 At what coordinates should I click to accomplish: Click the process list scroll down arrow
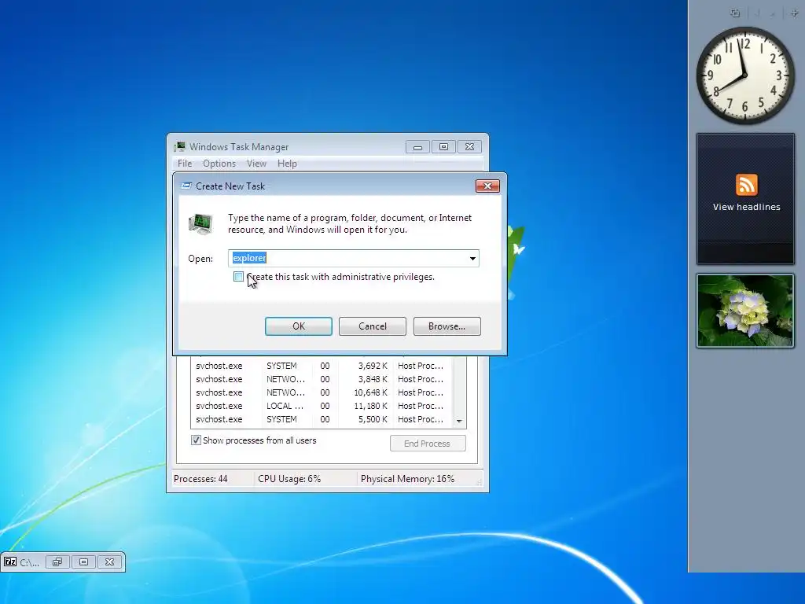(x=459, y=422)
